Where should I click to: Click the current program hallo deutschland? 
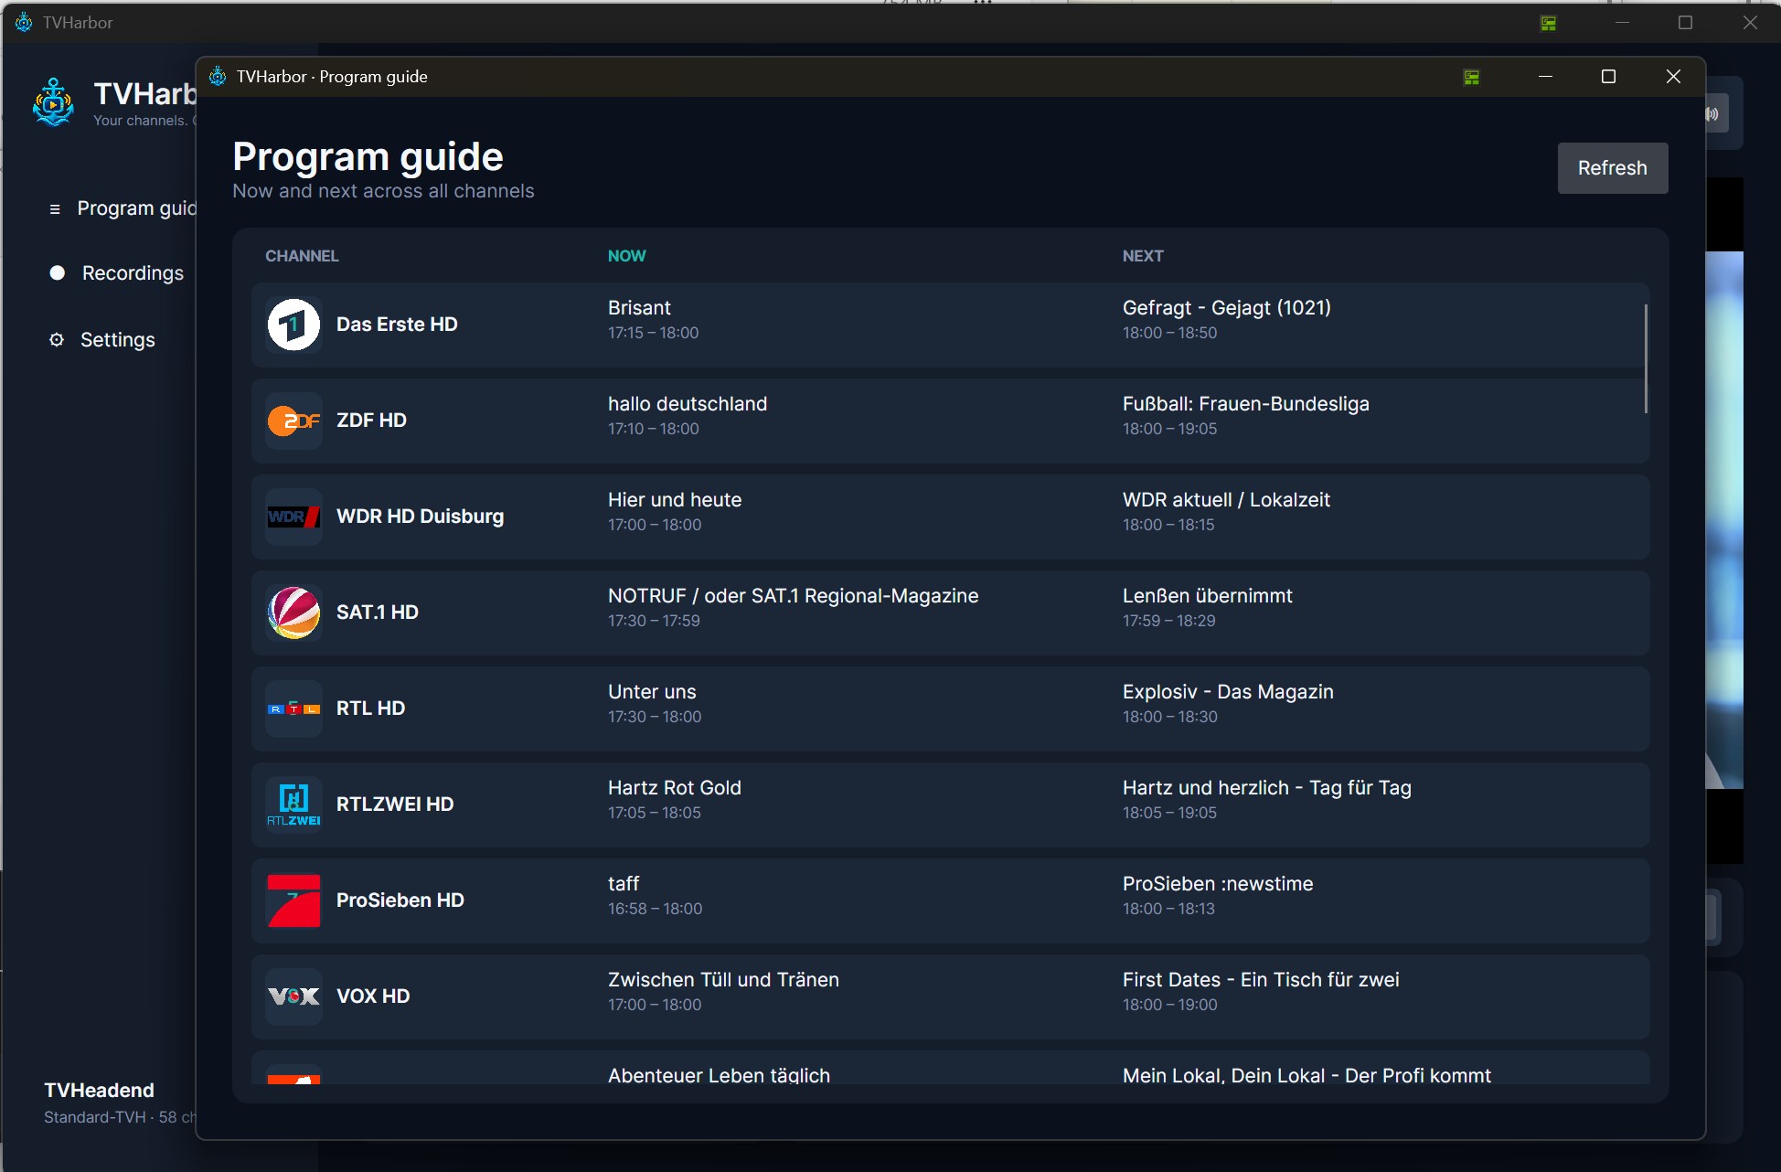688,404
